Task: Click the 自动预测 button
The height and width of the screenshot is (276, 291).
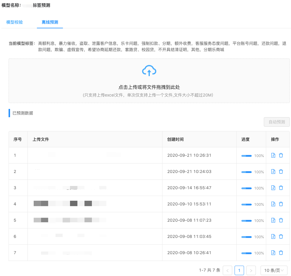Action: tap(277, 122)
